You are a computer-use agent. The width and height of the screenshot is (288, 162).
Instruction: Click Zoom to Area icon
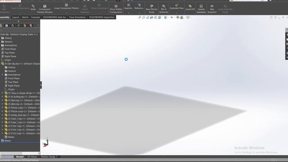pyautogui.click(x=144, y=18)
